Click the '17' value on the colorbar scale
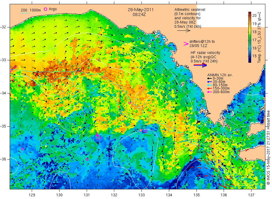 tap(254, 40)
